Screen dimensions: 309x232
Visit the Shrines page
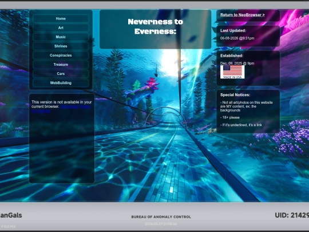[61, 46]
